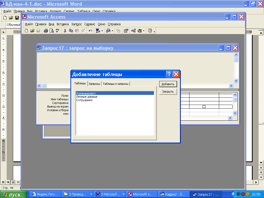Click the Добавить button
This screenshot has height=198, width=264.
(168, 84)
